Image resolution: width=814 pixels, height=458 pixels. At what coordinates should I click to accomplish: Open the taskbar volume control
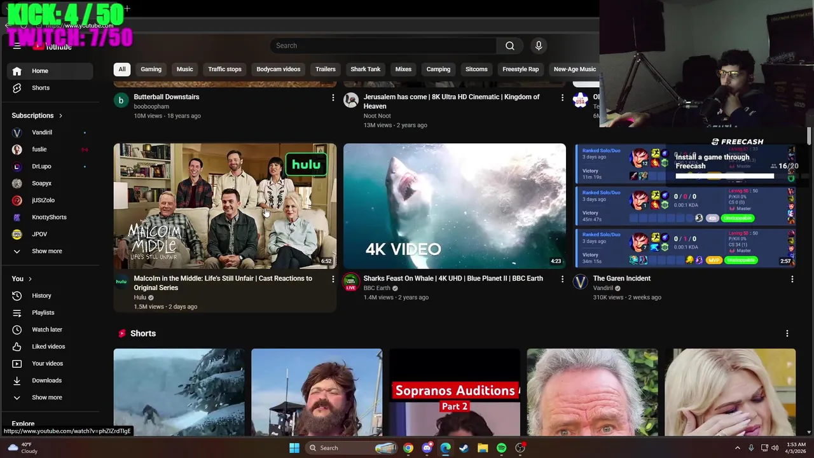[x=775, y=448]
